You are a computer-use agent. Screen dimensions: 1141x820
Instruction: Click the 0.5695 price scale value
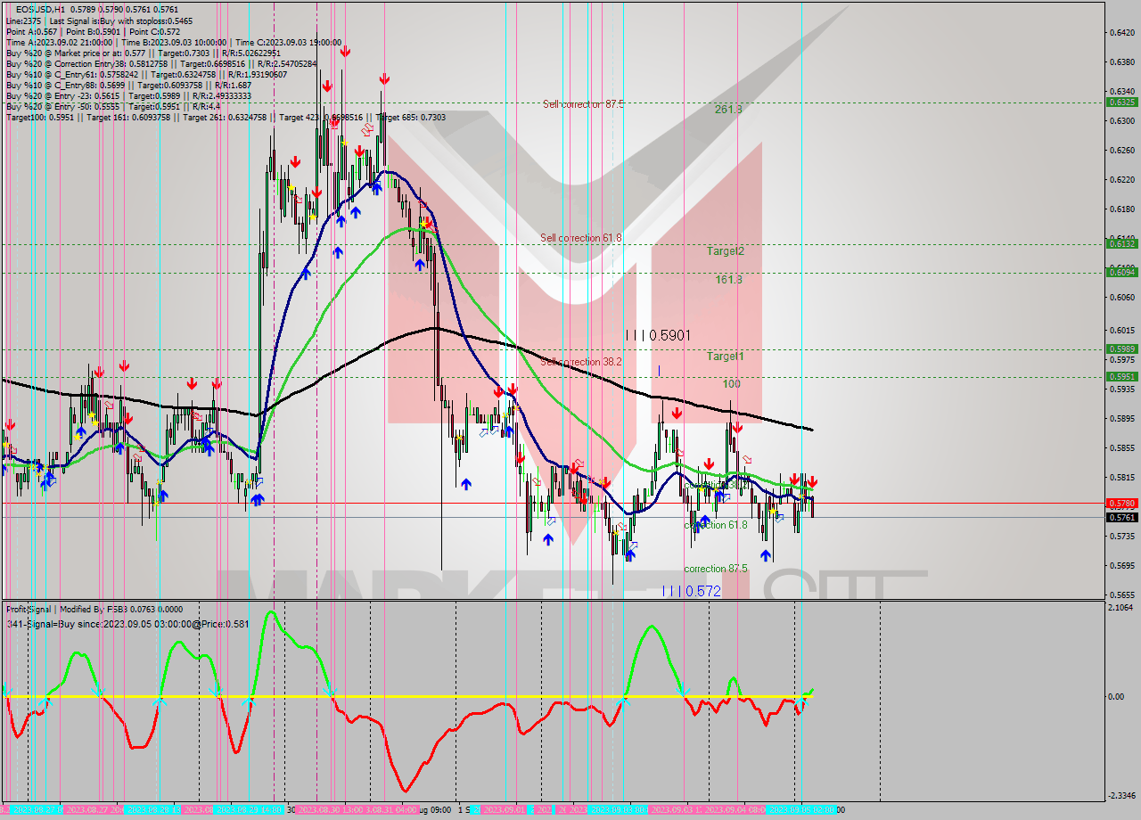click(x=1121, y=565)
